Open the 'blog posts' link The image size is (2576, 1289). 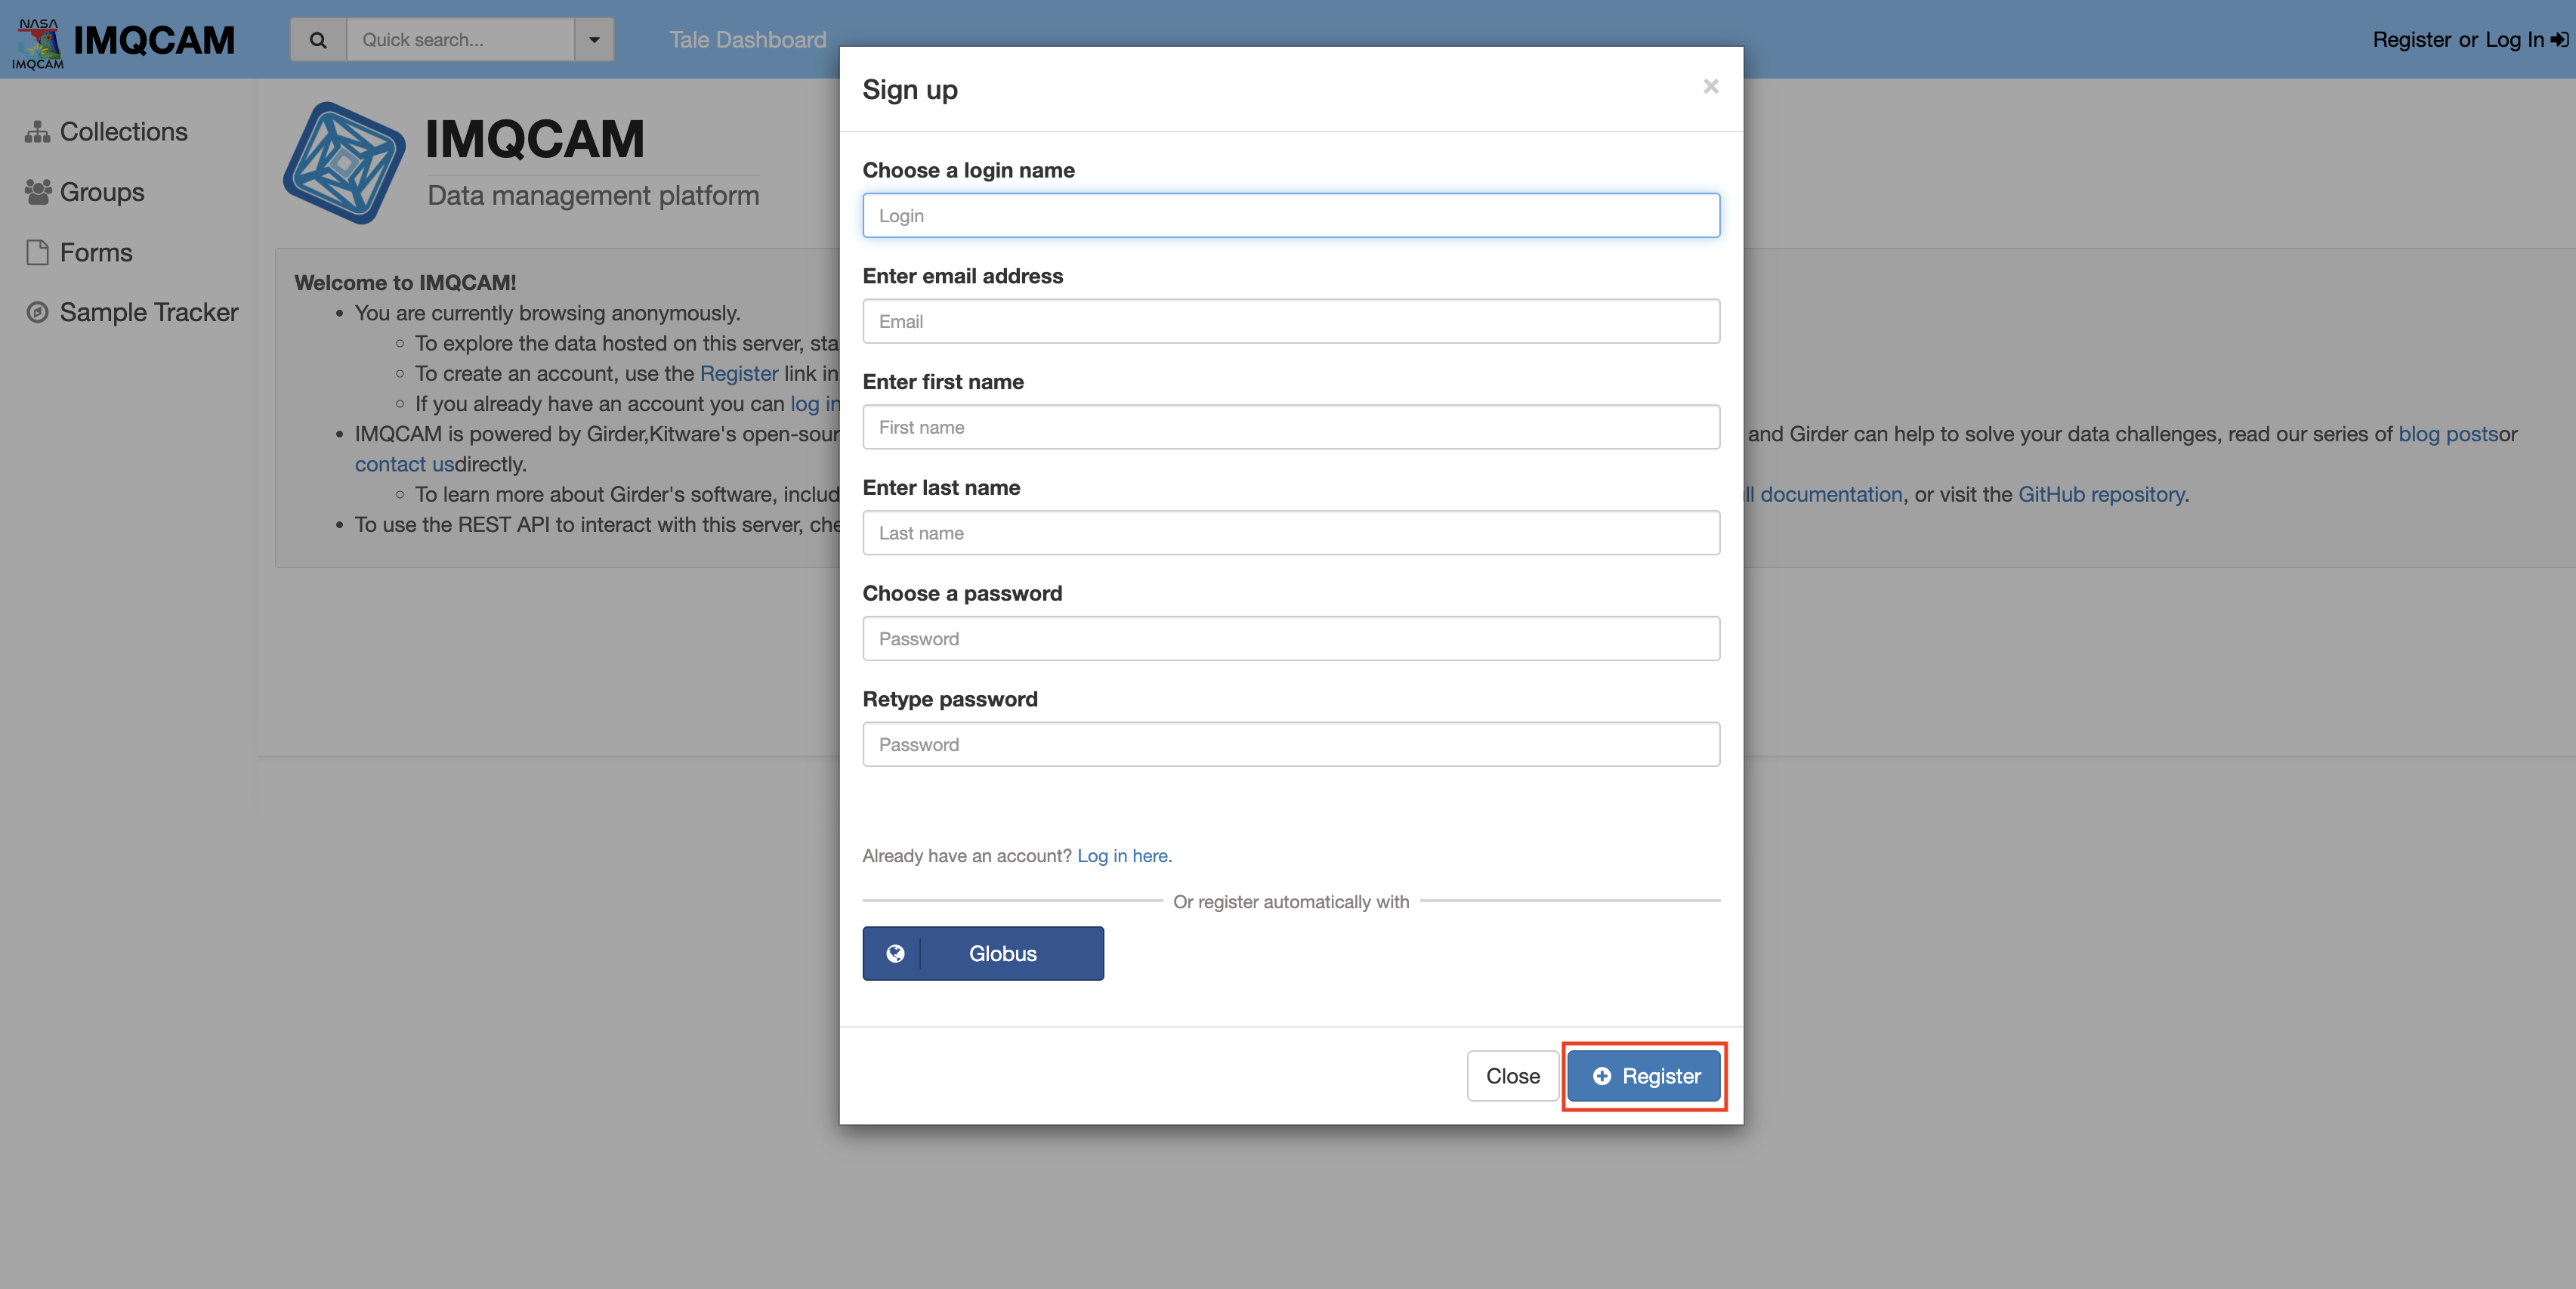(x=2448, y=434)
